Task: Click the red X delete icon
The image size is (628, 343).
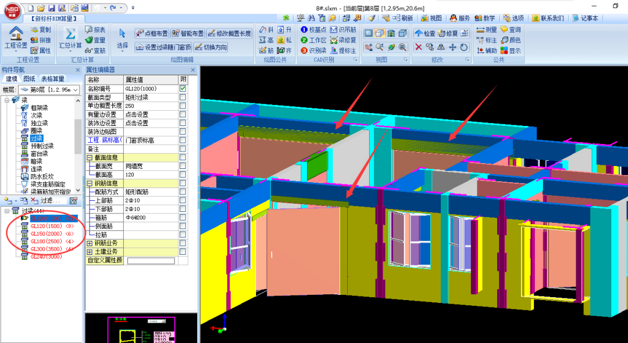Action: 419,47
